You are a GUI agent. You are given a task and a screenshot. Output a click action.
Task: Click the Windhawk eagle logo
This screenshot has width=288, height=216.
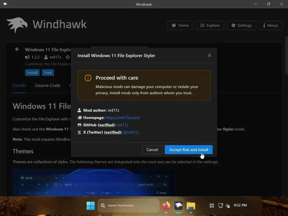click(x=17, y=25)
